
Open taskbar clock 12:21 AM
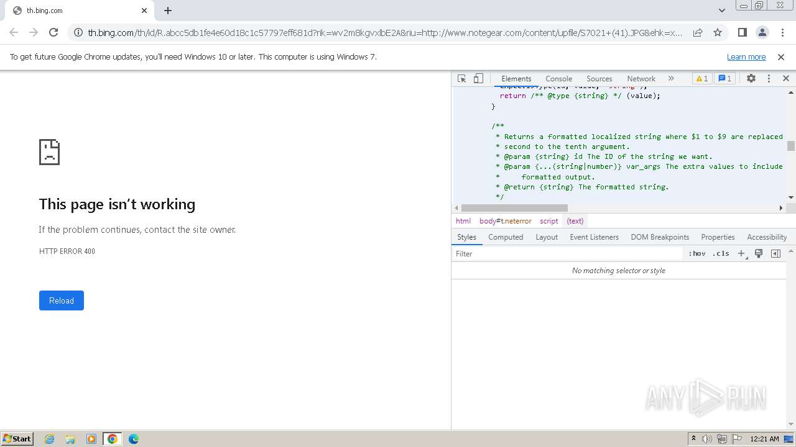click(x=764, y=439)
